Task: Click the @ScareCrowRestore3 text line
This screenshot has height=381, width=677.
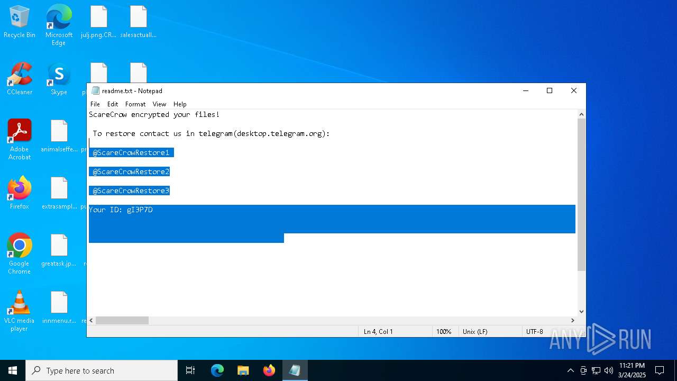Action: point(131,190)
